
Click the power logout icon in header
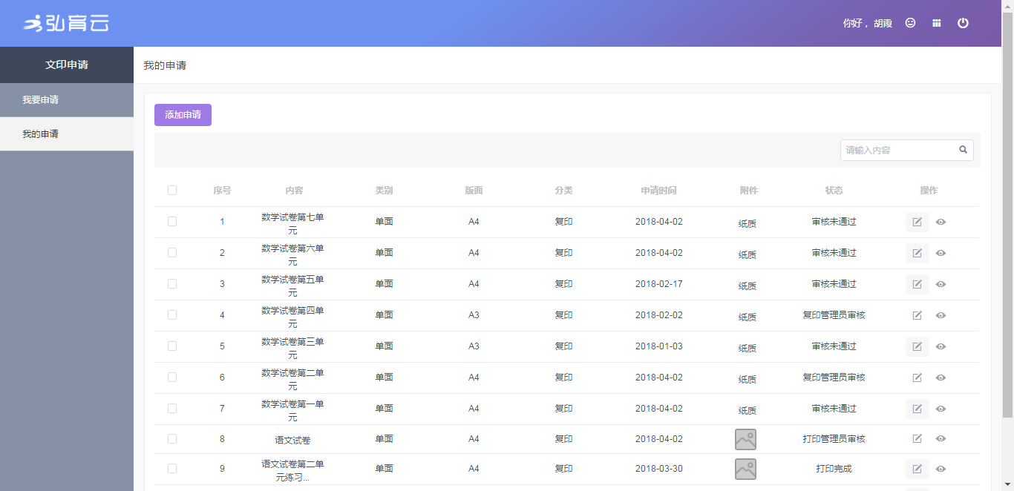click(x=963, y=23)
